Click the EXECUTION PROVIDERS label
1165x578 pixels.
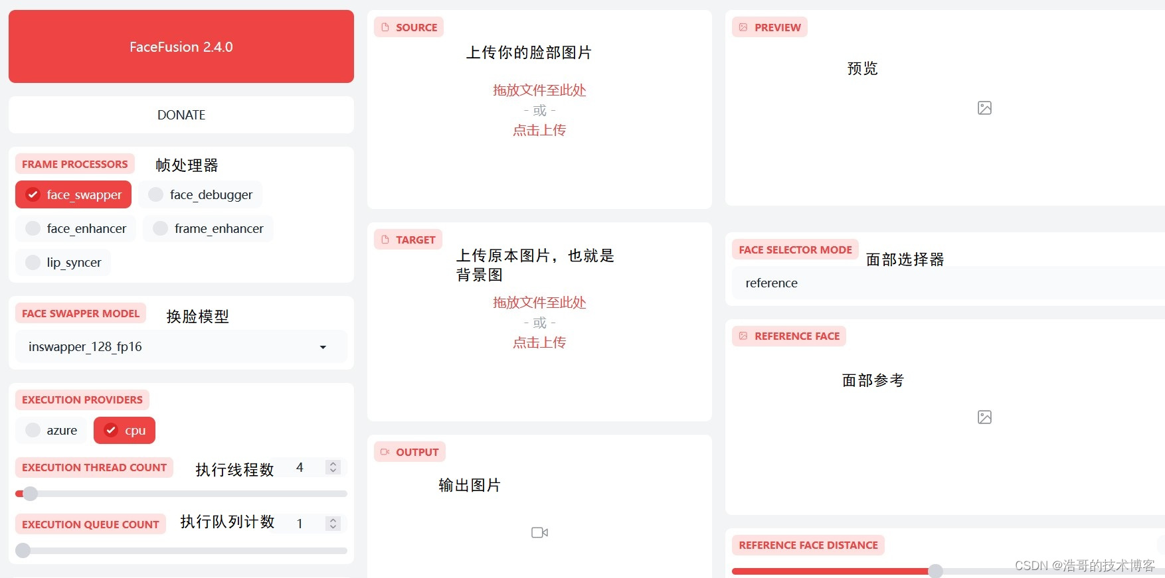[82, 399]
